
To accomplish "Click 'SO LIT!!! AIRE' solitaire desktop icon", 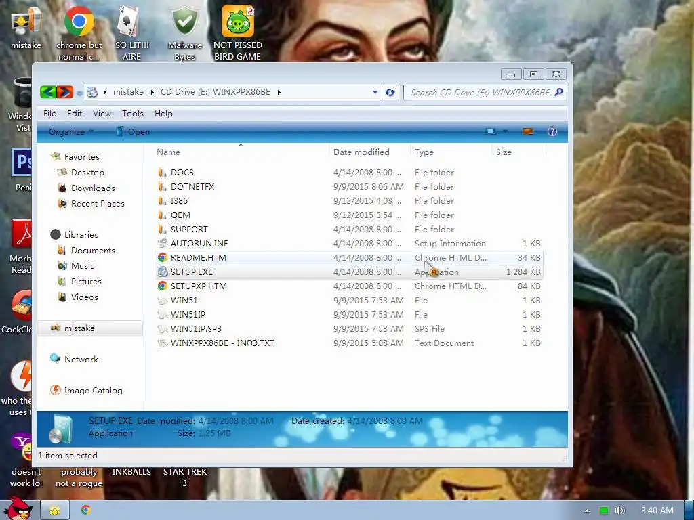I will [131, 34].
